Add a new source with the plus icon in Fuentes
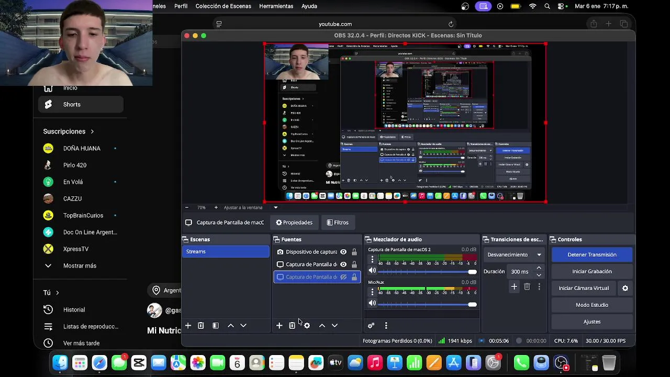 pyautogui.click(x=280, y=326)
